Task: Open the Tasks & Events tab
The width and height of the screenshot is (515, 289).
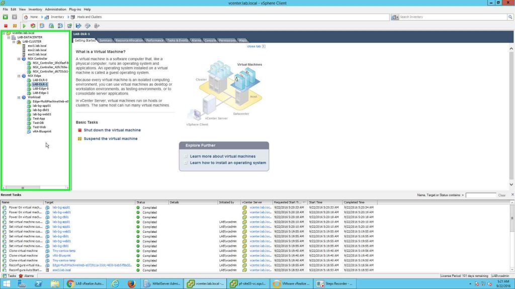Action: click(x=177, y=40)
